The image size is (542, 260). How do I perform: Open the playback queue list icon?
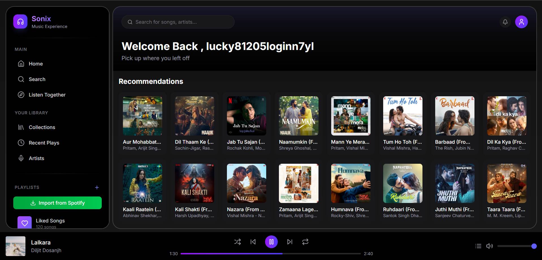[478, 246]
